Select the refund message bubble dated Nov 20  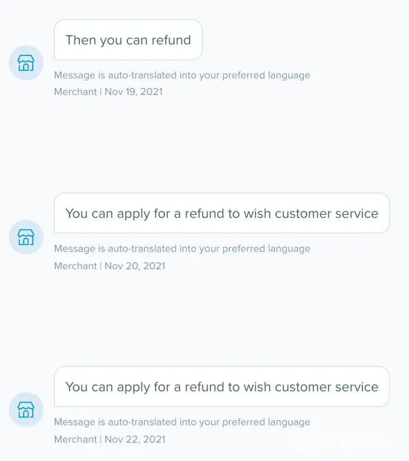pos(222,213)
